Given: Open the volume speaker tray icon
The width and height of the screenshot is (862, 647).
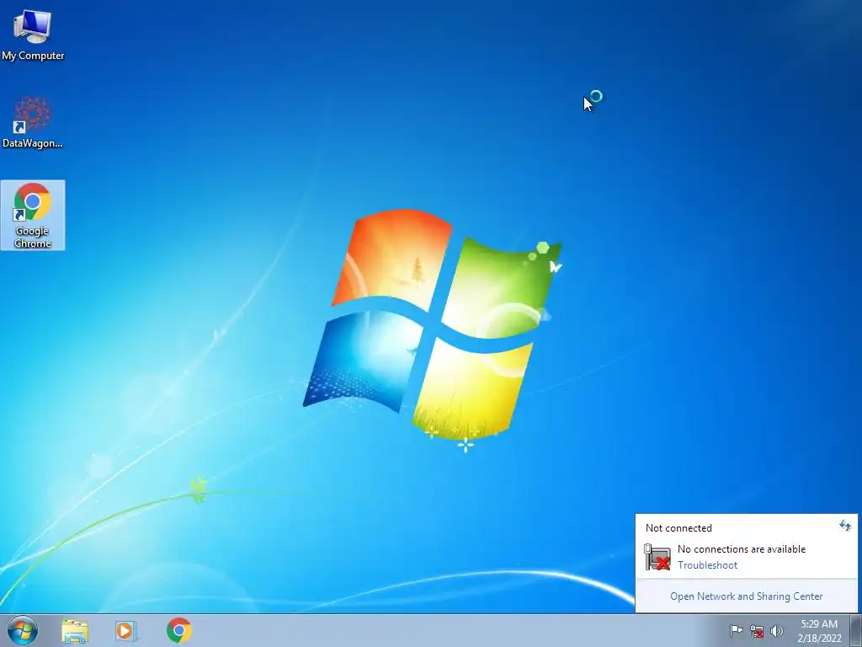Looking at the screenshot, I should (x=777, y=631).
